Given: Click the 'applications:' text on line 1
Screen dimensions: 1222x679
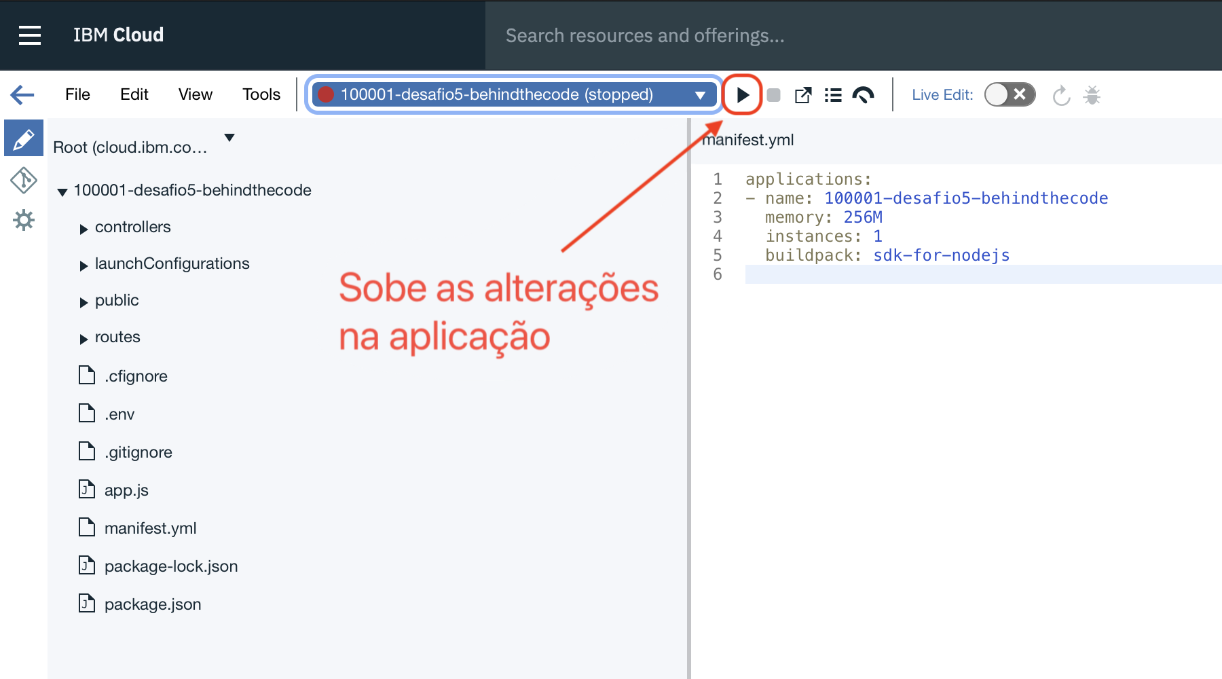Looking at the screenshot, I should click(809, 179).
